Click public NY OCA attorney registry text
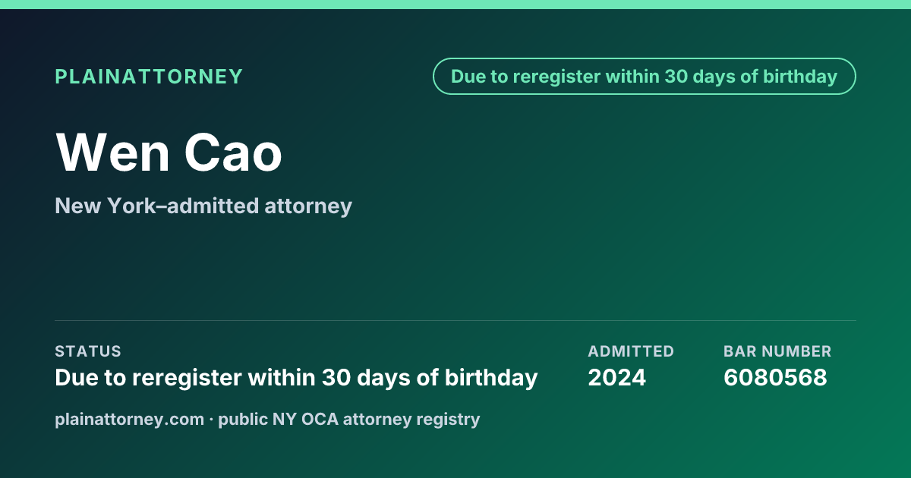Screen dimensions: 911x478 pyautogui.click(x=349, y=419)
